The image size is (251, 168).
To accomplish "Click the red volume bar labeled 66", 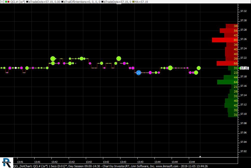I will tap(227, 63).
